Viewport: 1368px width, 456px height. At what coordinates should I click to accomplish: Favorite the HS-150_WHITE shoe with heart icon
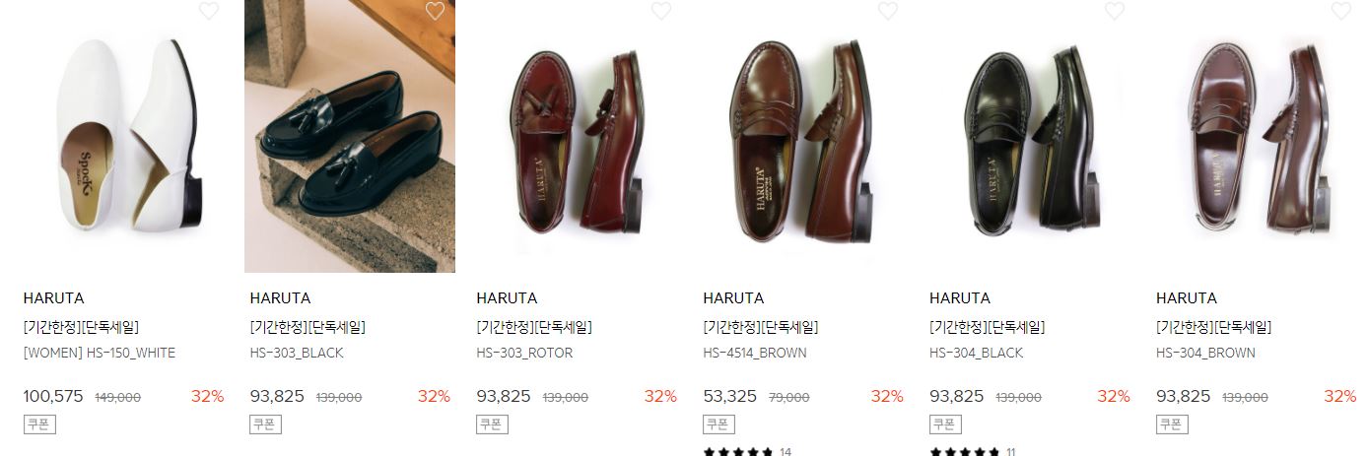[x=208, y=11]
